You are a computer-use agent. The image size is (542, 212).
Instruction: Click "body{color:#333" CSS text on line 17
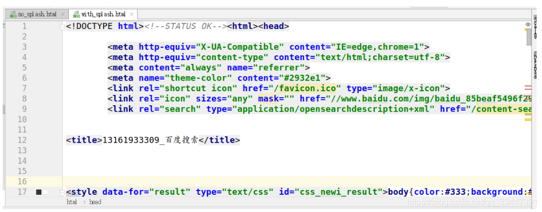pos(426,192)
